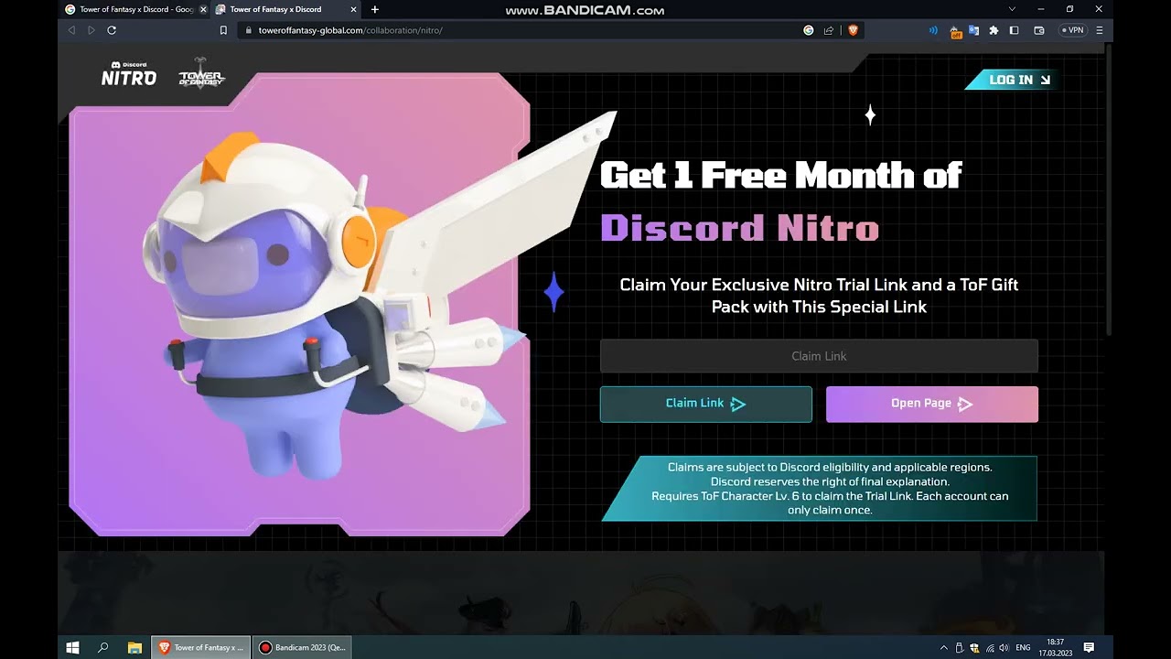Click the 'Discord Nitro' gradient heading

pos(739,228)
